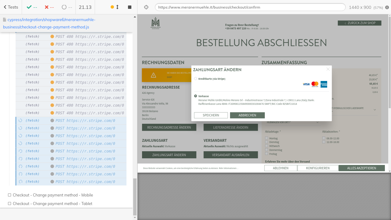Image resolution: width=391 pixels, height=220 pixels.
Task: Open the hydraulische Laderampe dropdown
Action: (375, 110)
